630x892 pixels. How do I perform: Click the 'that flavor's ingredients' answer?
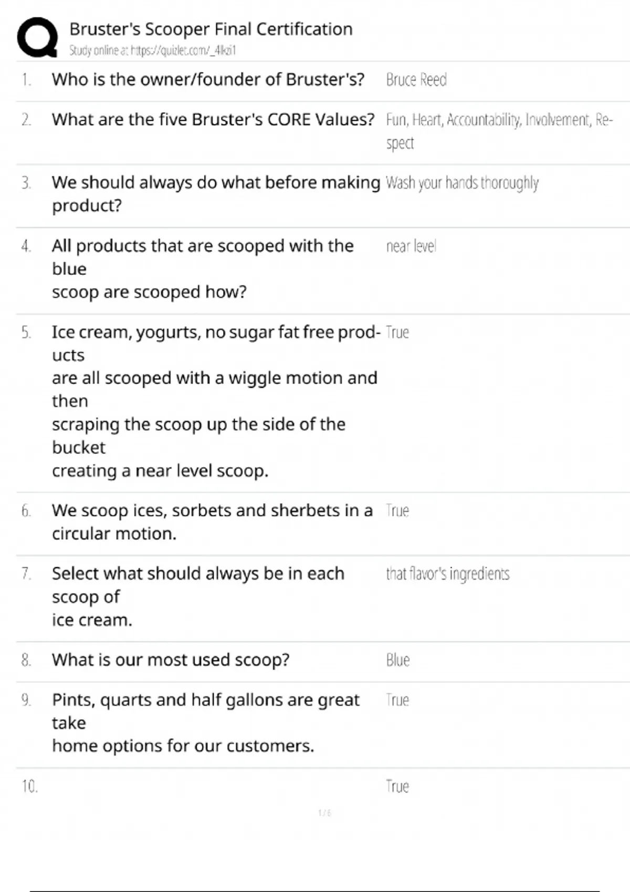tap(448, 574)
